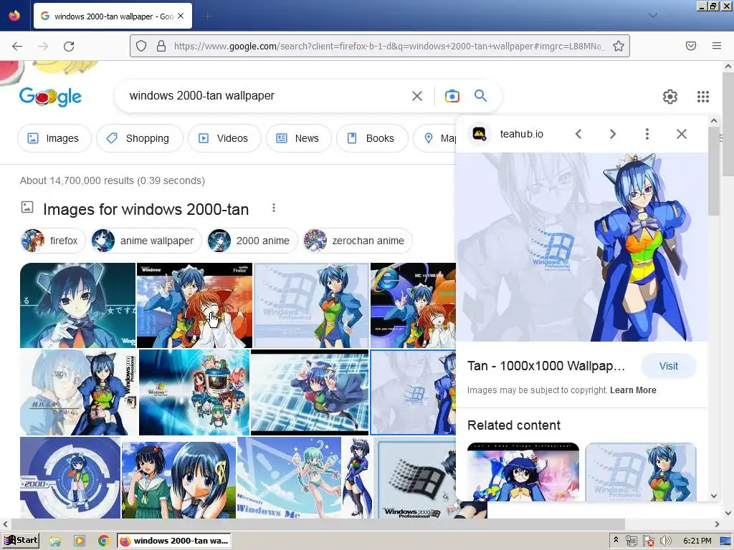Open second related content thumbnail with Windows logo
Screen dimensions: 734x550
640,471
